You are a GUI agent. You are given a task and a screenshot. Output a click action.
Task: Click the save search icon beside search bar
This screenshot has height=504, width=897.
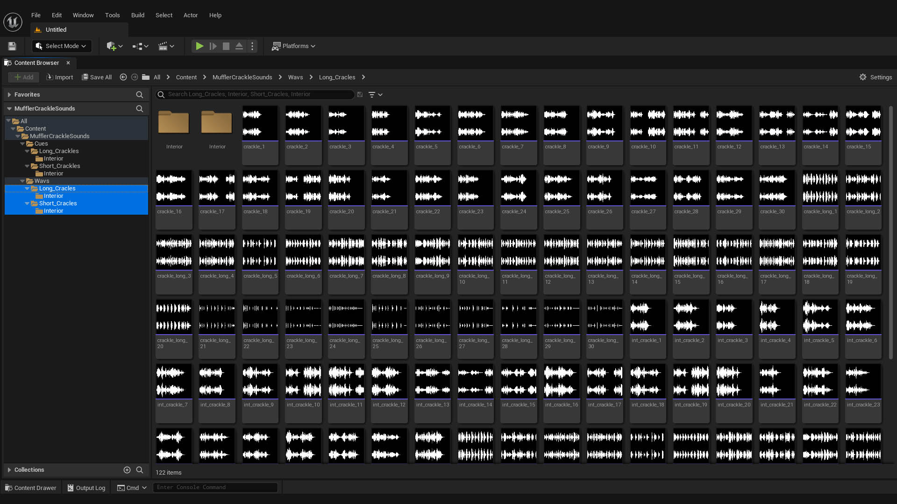pyautogui.click(x=360, y=95)
